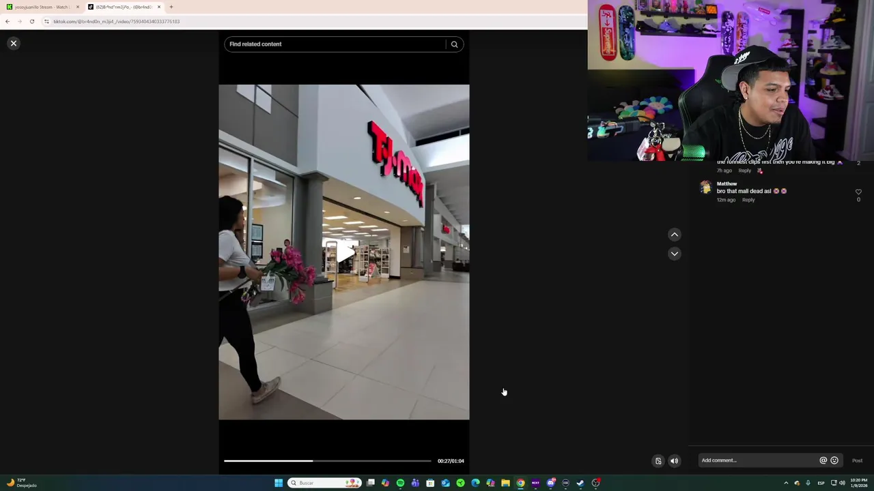
Task: Click the taskbar Buscar search box
Action: [x=324, y=483]
